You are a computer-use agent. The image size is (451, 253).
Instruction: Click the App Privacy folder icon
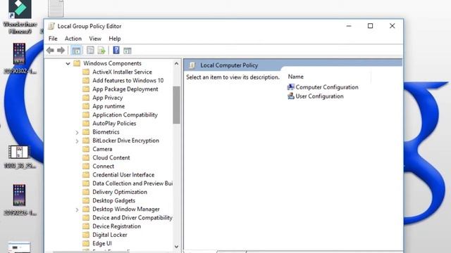pos(86,98)
